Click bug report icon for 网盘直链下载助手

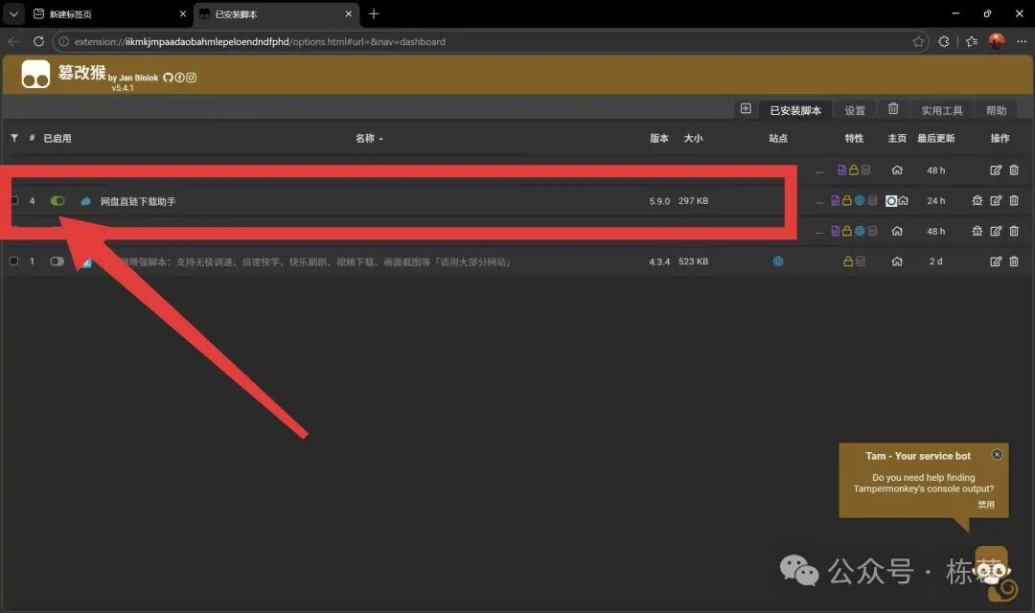(x=977, y=201)
